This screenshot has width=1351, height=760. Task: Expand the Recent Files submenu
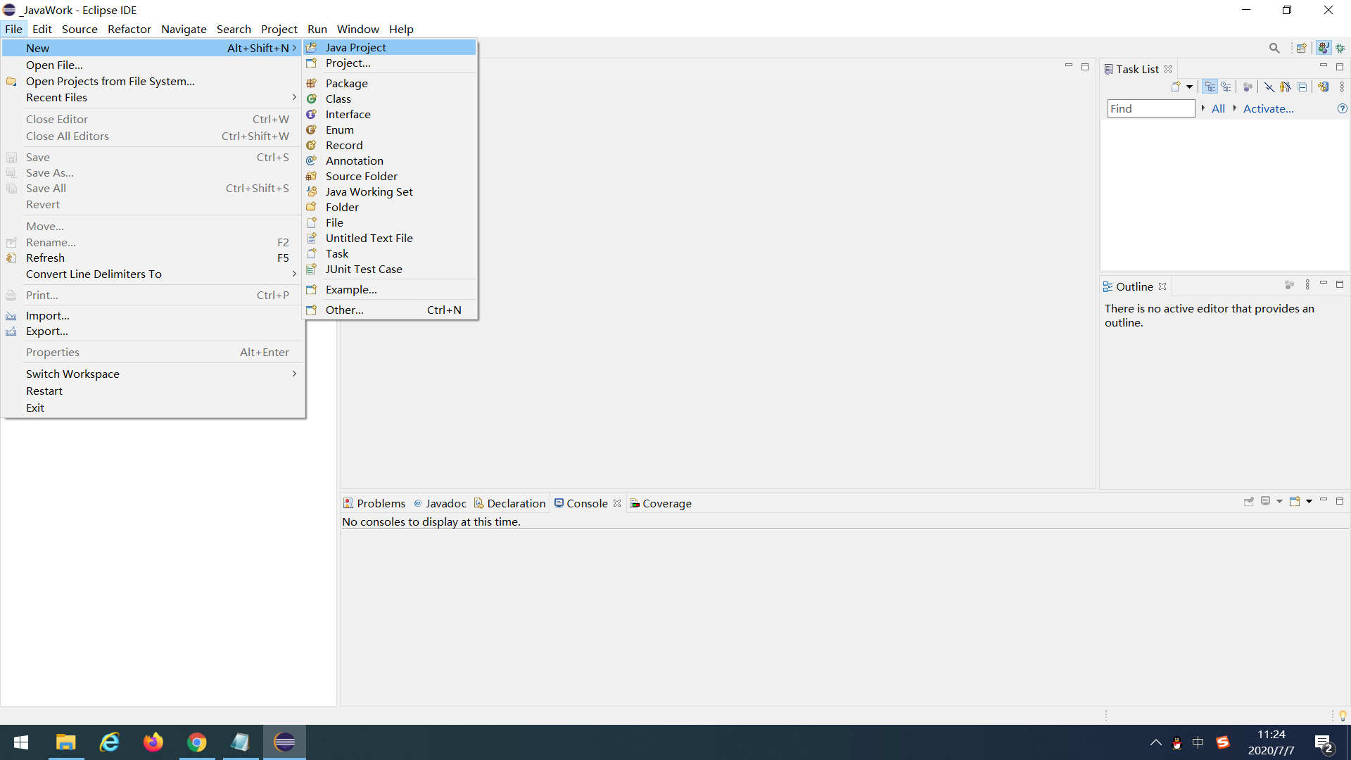(153, 97)
